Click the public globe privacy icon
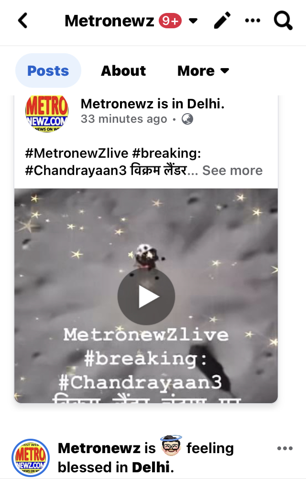The height and width of the screenshot is (479, 306). [x=187, y=119]
